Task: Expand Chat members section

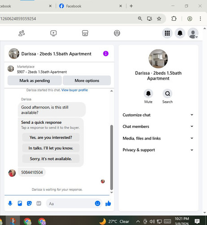Action: [158, 126]
